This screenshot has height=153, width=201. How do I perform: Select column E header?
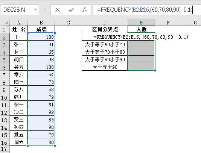coord(141,23)
